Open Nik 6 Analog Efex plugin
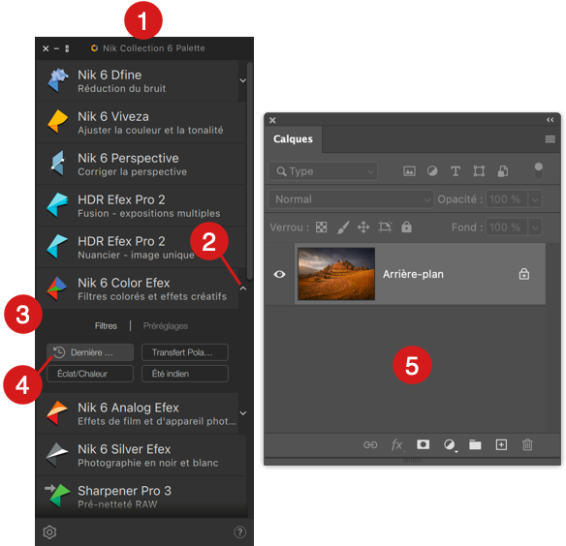The width and height of the screenshot is (566, 546). pyautogui.click(x=138, y=413)
